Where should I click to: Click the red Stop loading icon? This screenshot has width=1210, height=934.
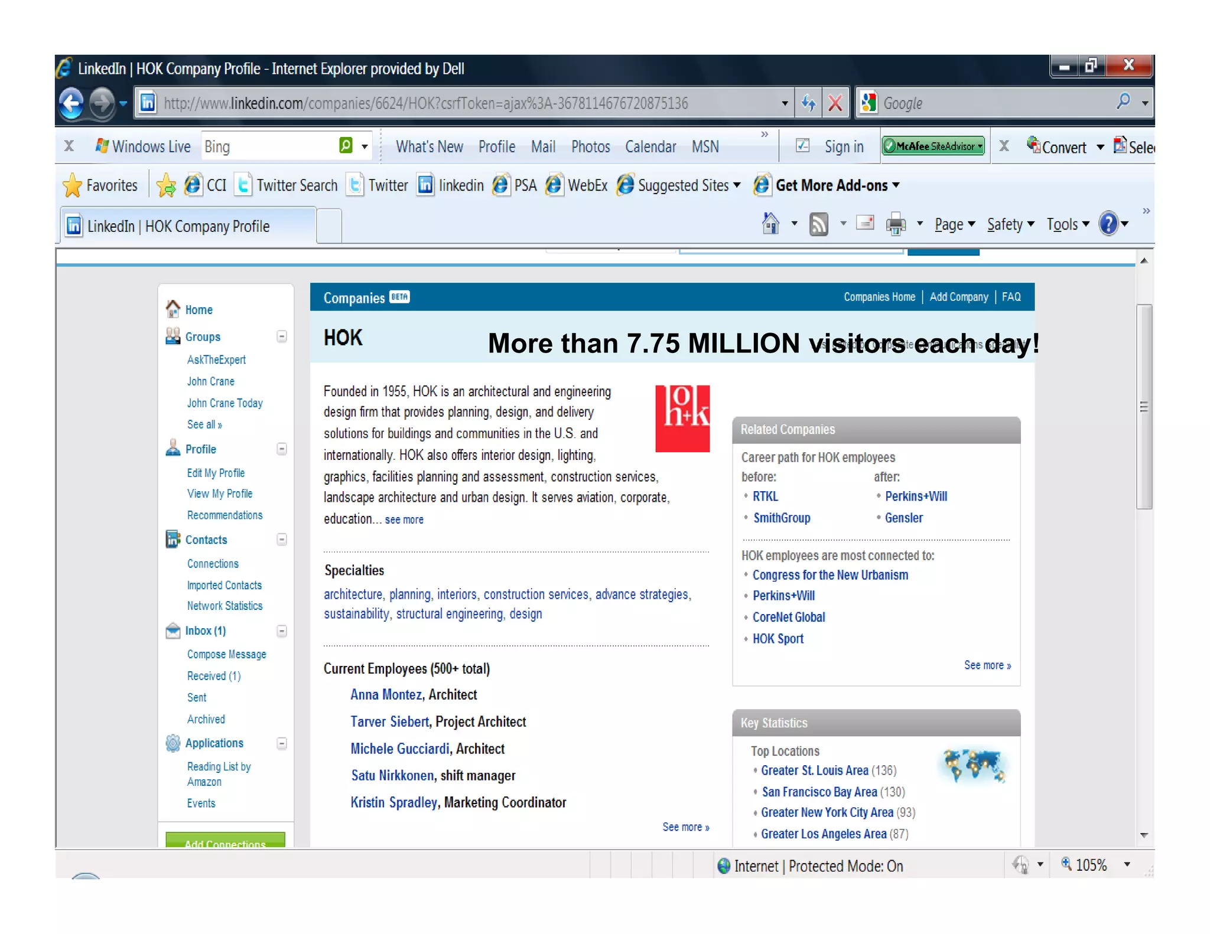835,103
